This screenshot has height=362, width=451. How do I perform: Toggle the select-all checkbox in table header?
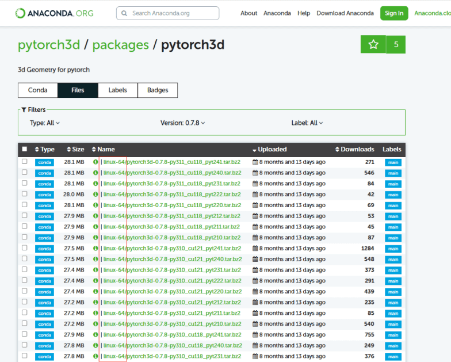tap(24, 149)
